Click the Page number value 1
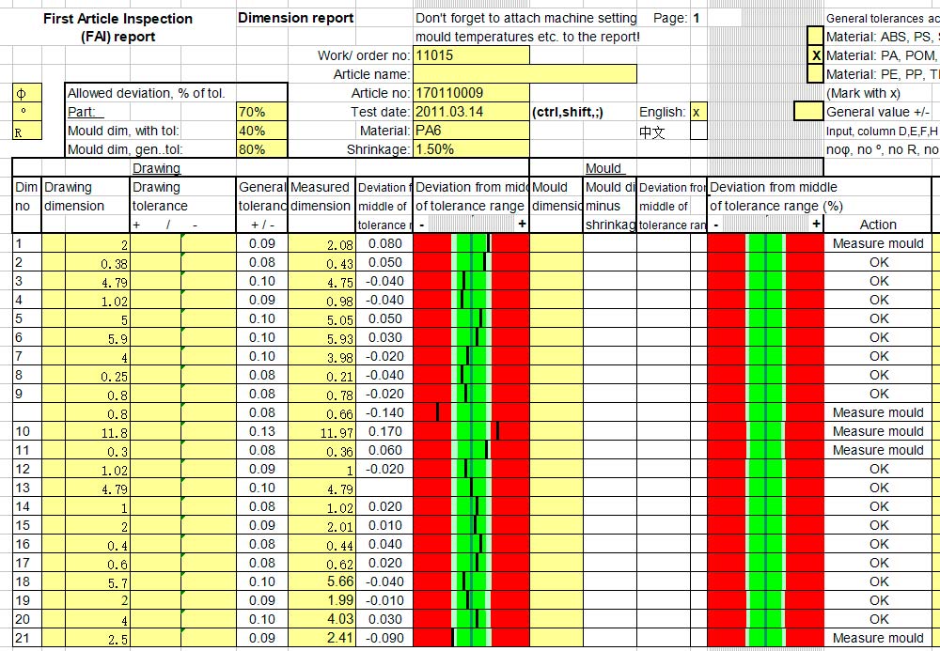Image resolution: width=940 pixels, height=651 pixels. [x=696, y=18]
